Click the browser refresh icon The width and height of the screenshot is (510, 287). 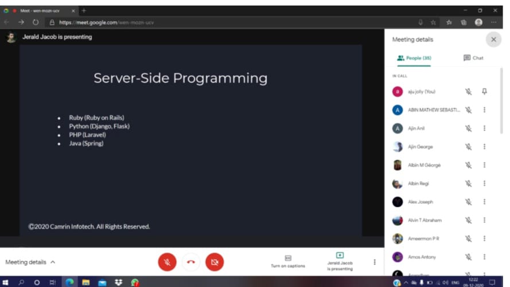(x=35, y=22)
